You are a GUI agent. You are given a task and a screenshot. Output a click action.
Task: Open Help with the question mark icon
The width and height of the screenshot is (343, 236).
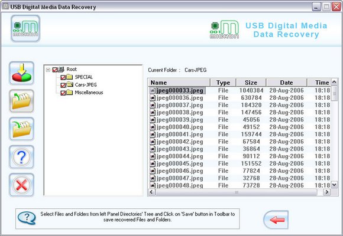pos(21,157)
